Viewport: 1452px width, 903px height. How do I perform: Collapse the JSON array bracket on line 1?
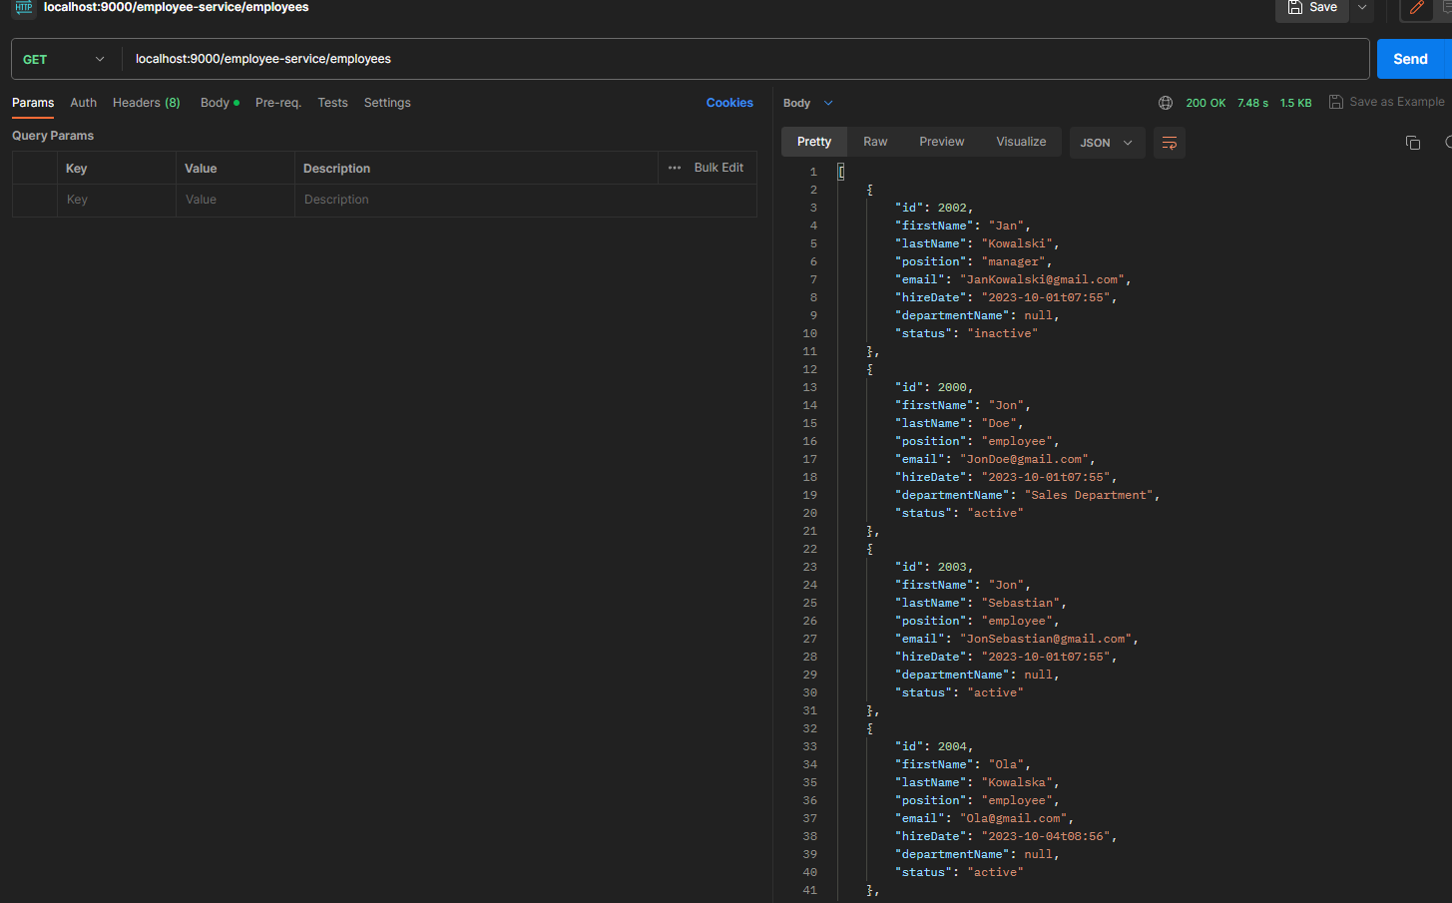(x=841, y=171)
